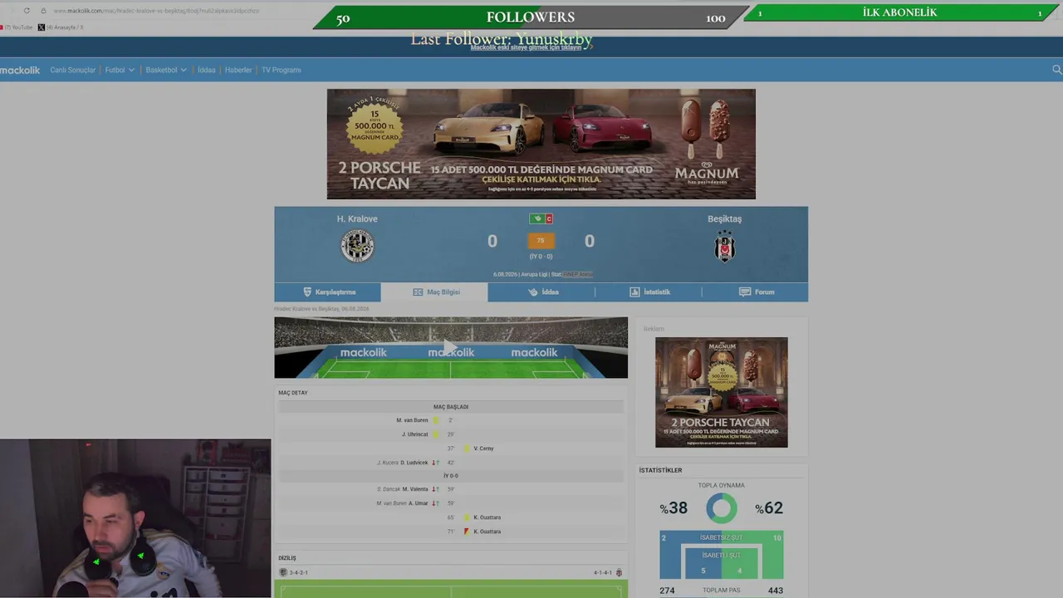Viewport: 1063px width, 598px height.
Task: Click V. Cerny's yellow card icon
Action: click(x=467, y=448)
